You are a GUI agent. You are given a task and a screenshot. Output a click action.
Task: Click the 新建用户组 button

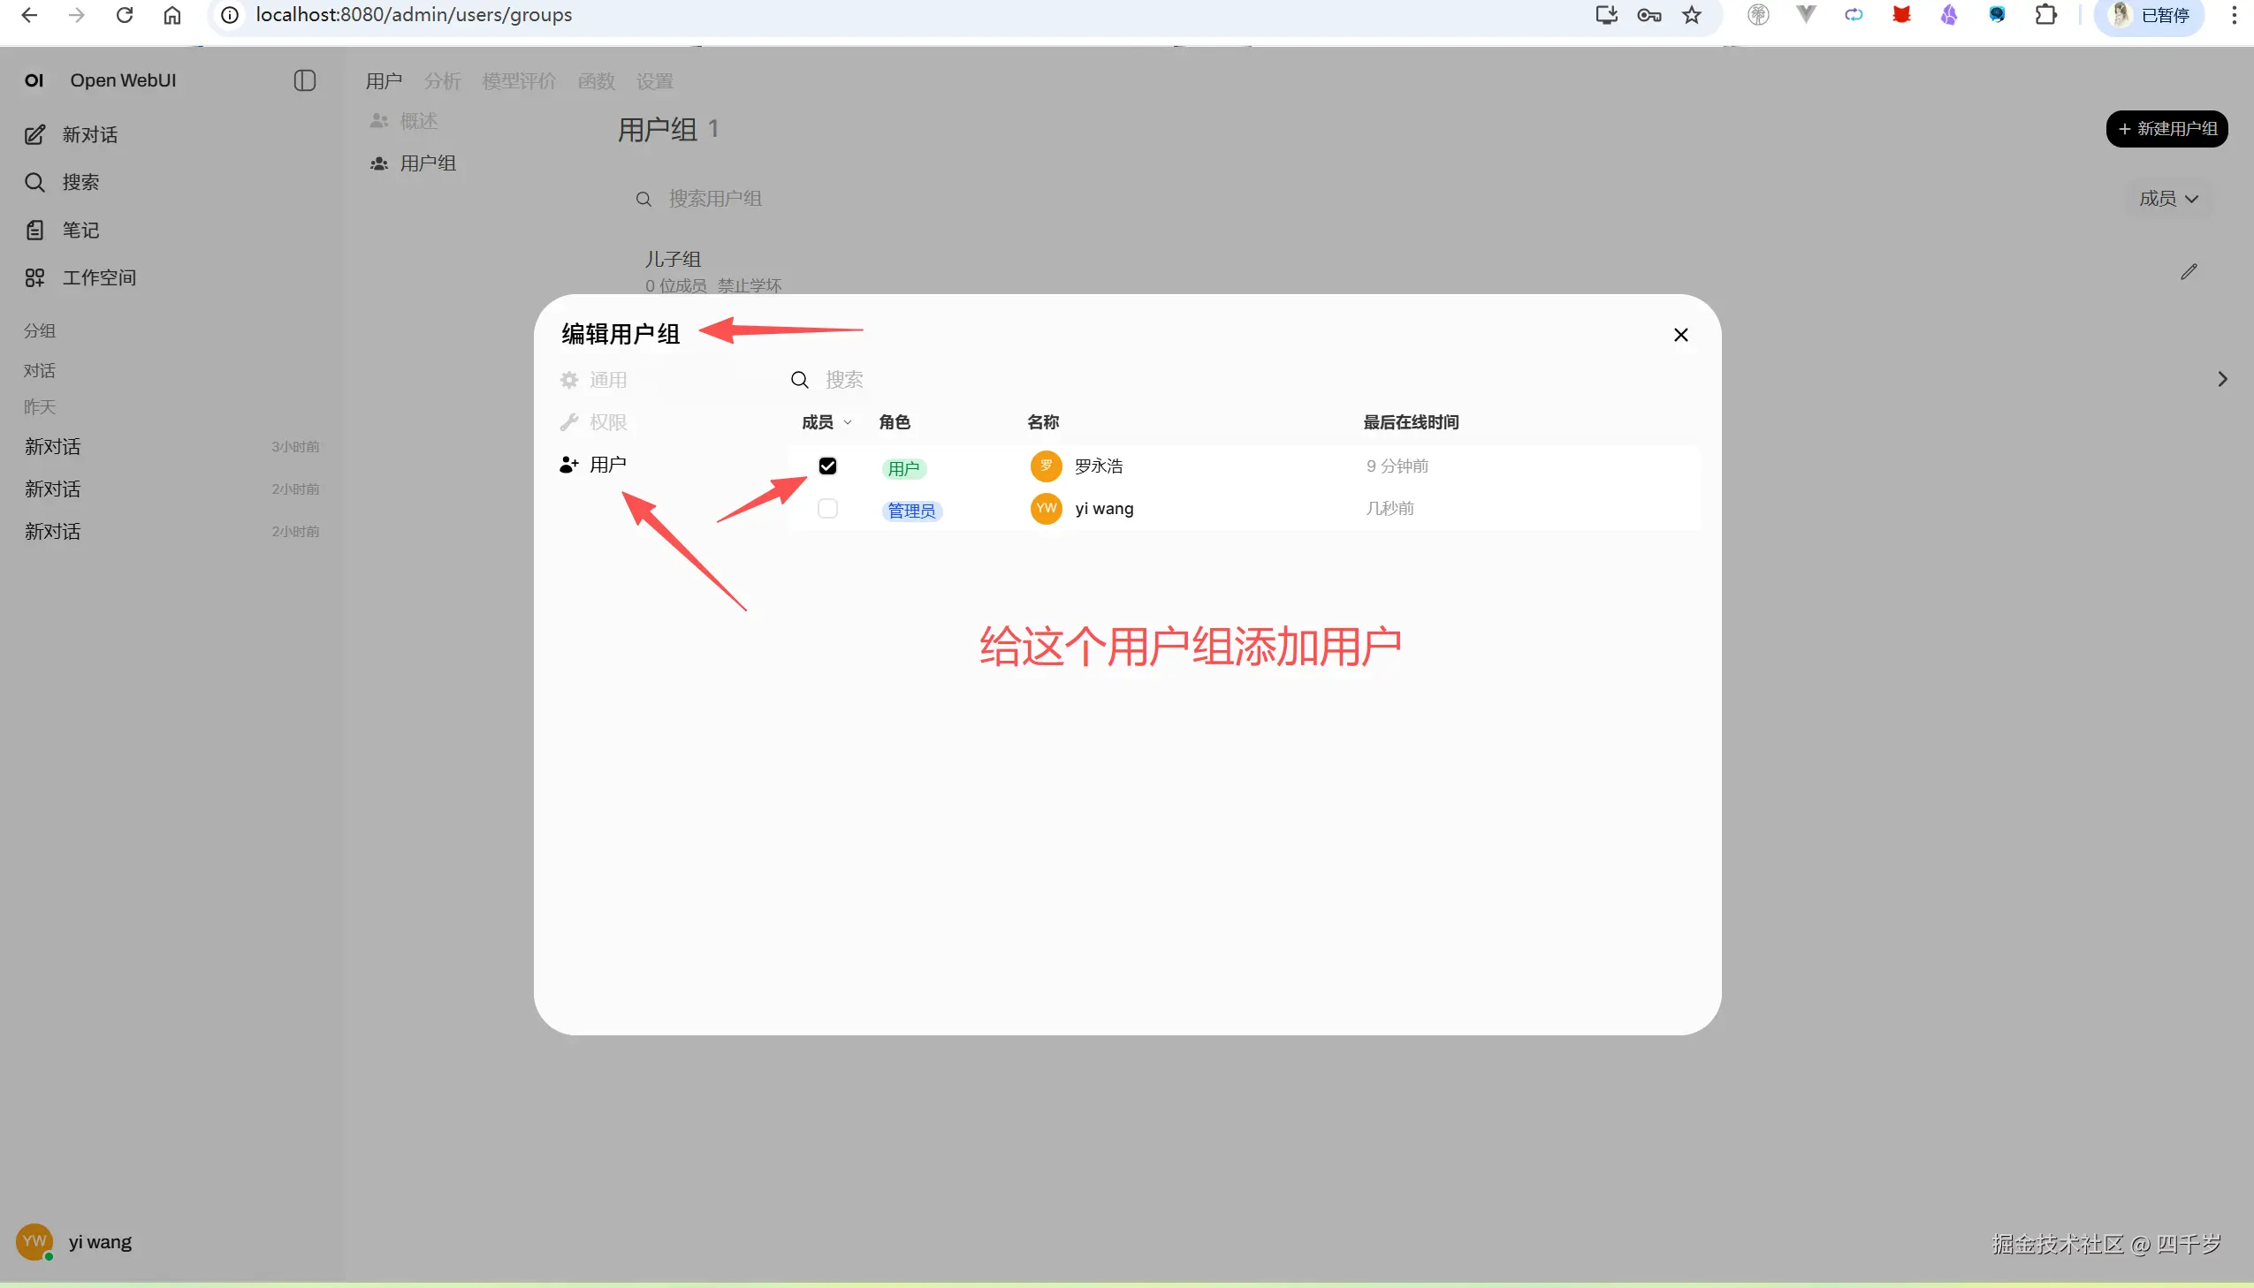point(2166,128)
